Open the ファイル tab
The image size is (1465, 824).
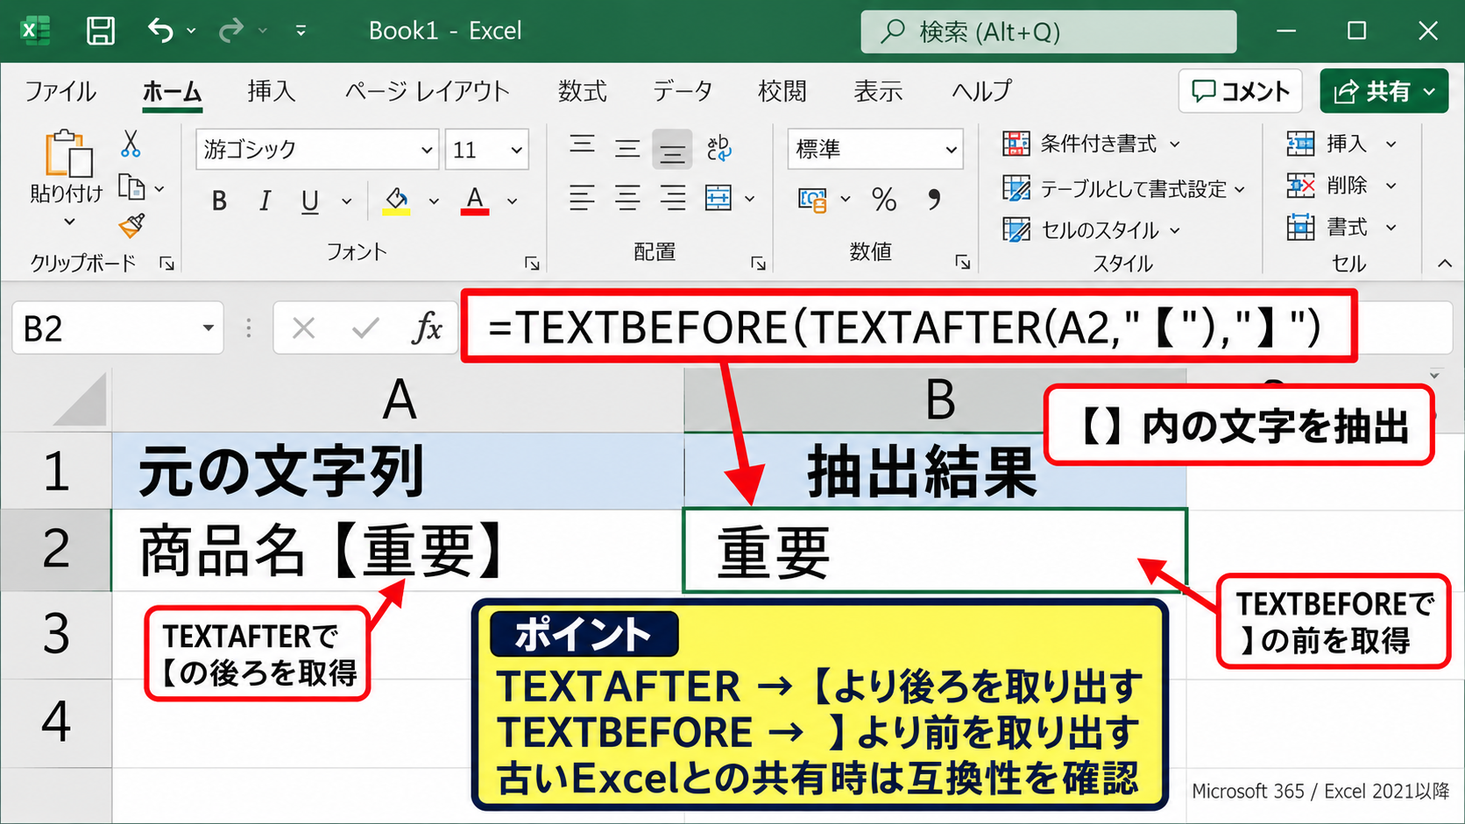click(60, 91)
